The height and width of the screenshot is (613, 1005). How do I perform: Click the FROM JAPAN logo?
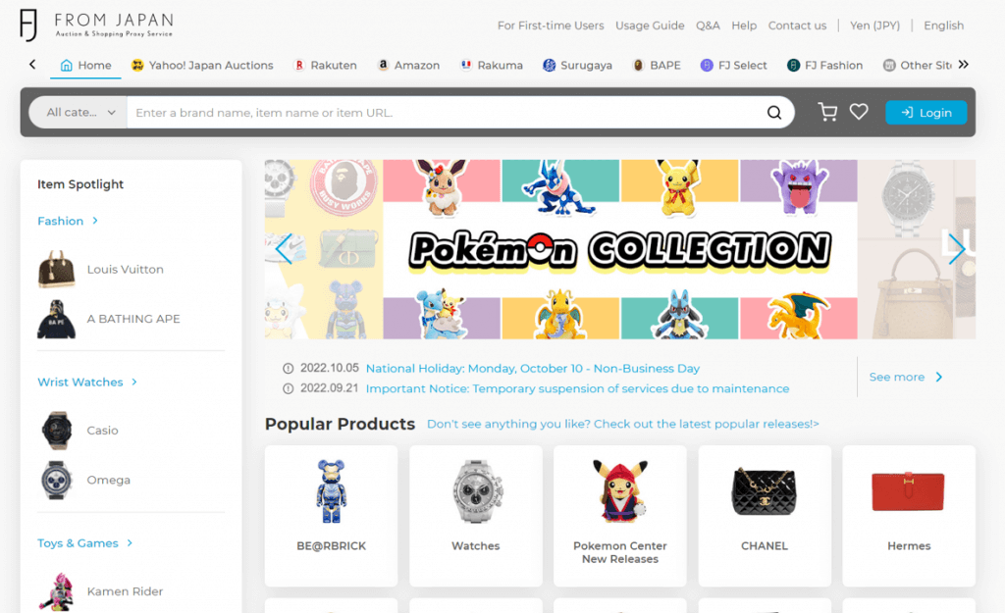point(96,25)
